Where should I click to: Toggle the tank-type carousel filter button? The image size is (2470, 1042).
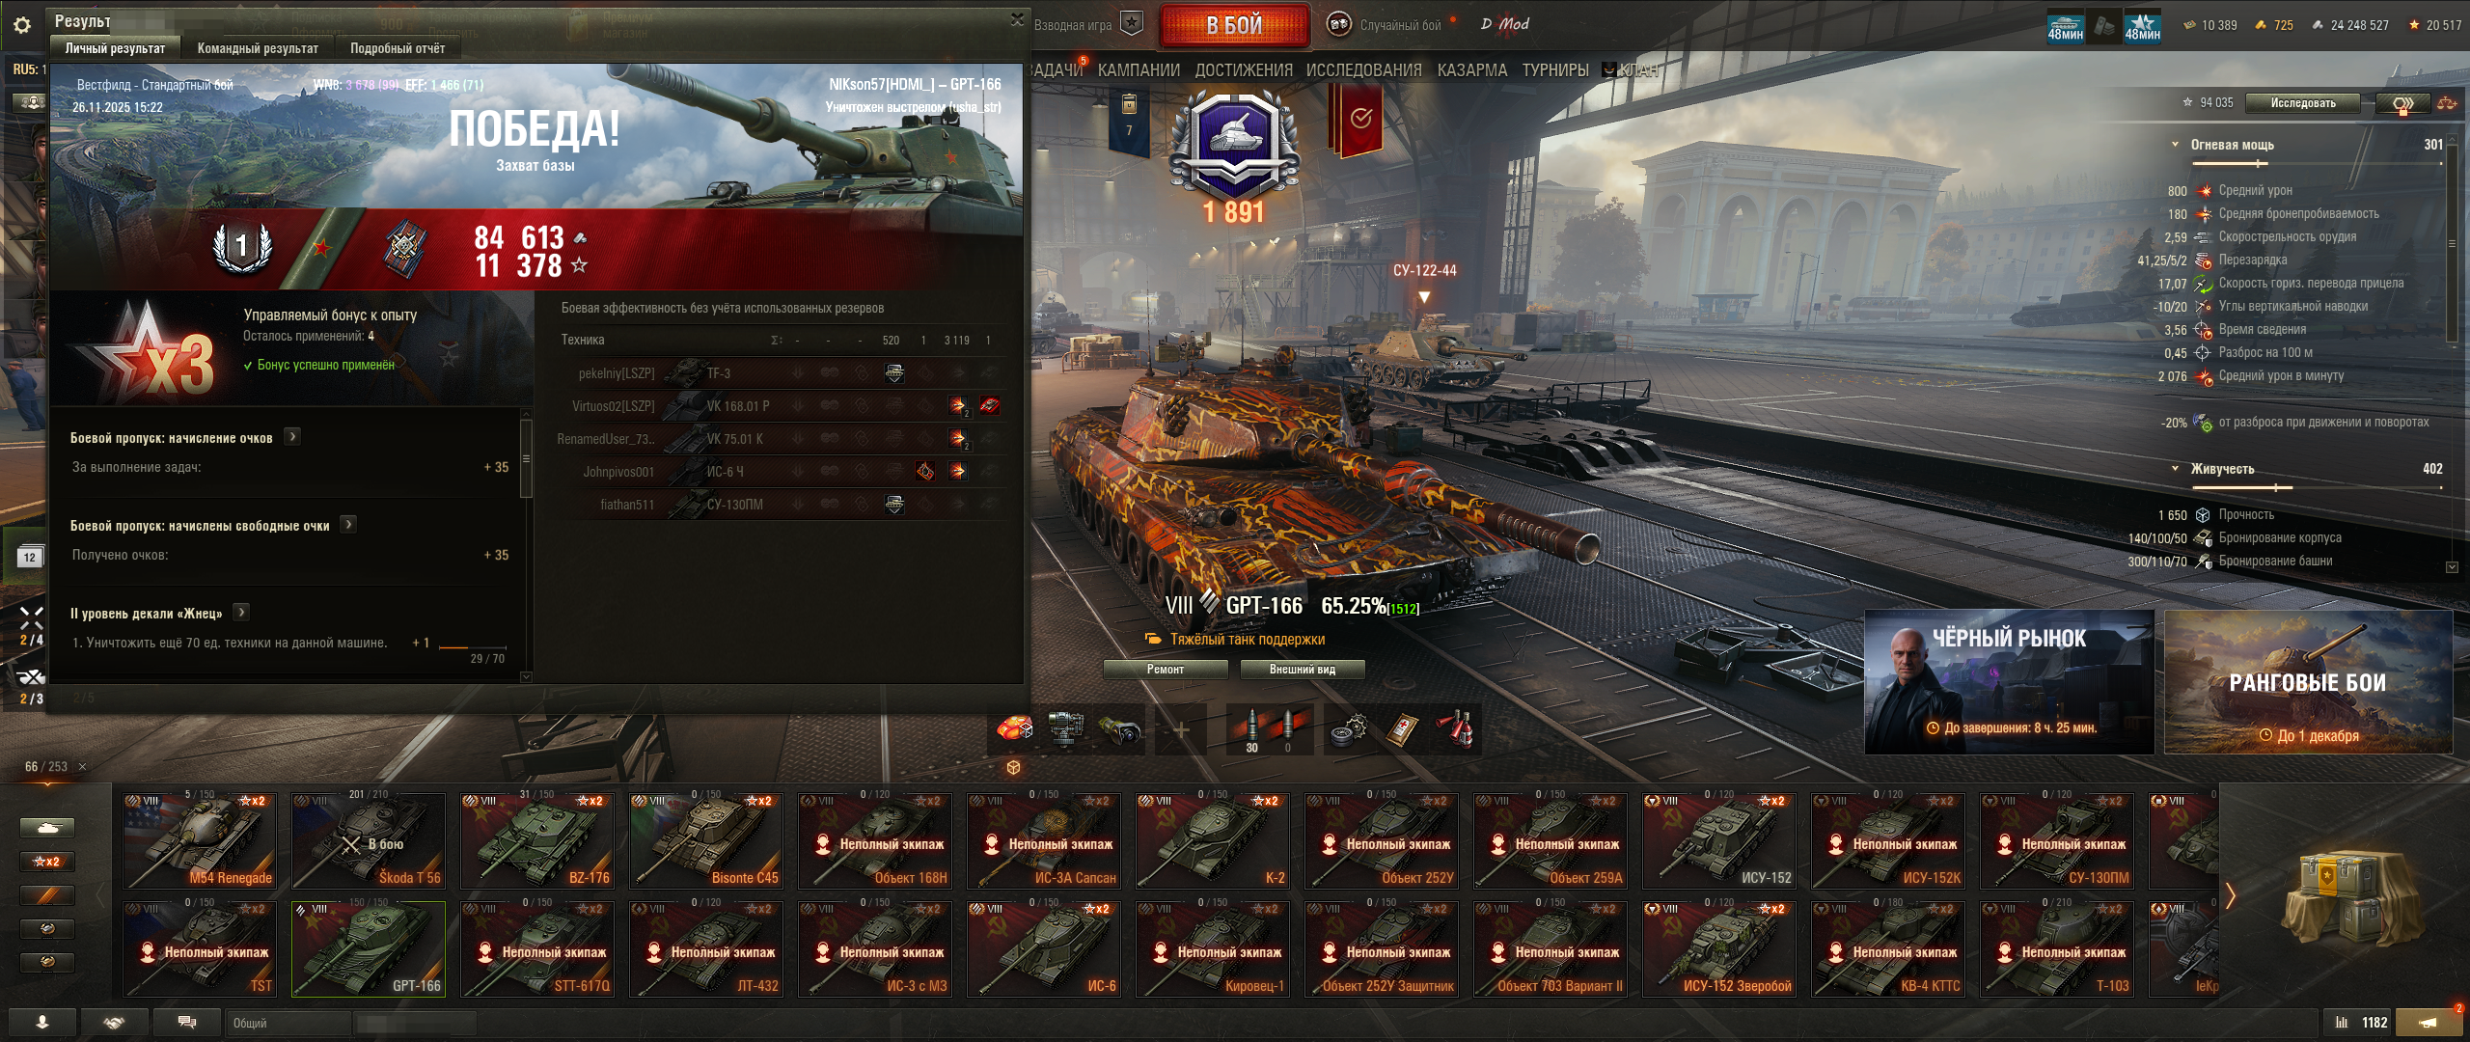(x=47, y=828)
